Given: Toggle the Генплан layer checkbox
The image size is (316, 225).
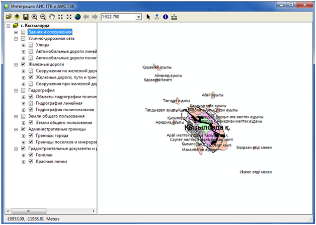Looking at the screenshot, I should pyautogui.click(x=31, y=155).
